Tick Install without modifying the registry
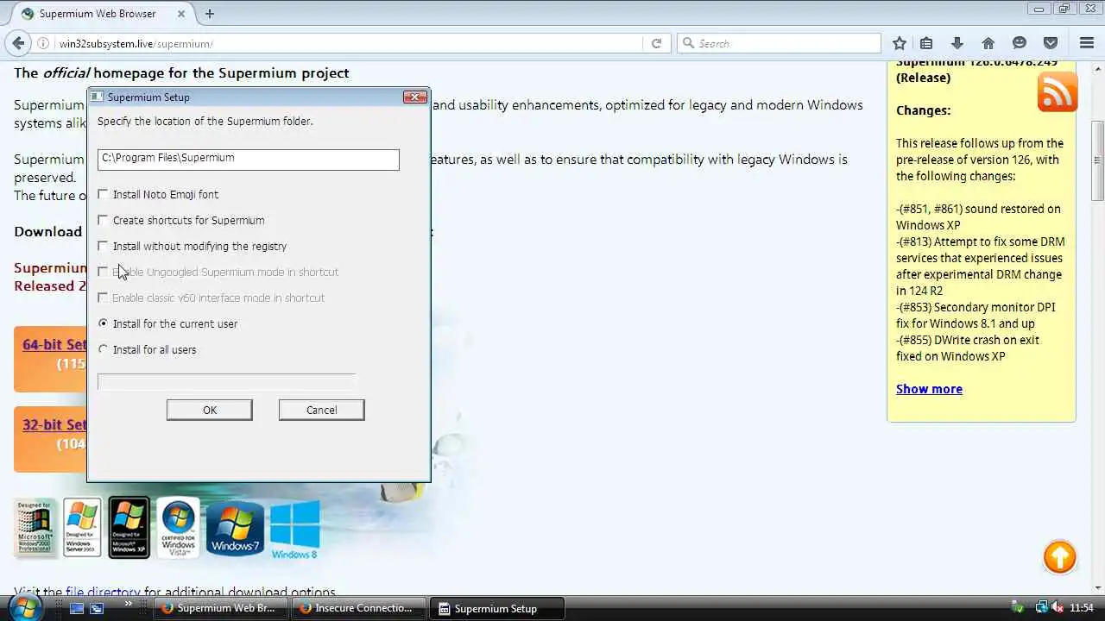 [104, 246]
